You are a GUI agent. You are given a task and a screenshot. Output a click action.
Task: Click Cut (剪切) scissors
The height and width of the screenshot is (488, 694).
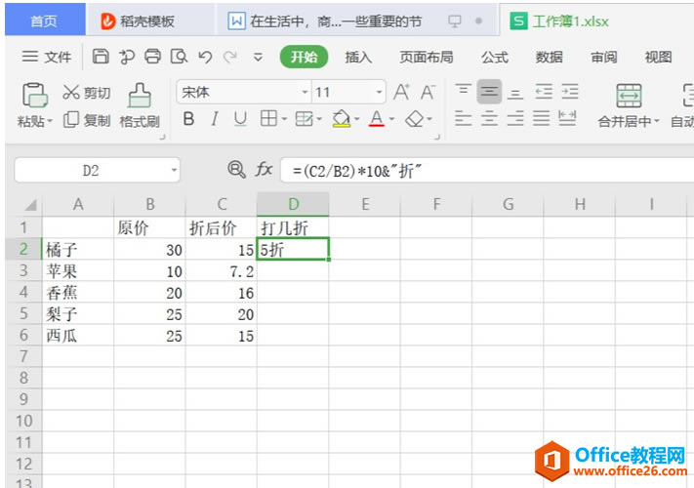pyautogui.click(x=70, y=93)
